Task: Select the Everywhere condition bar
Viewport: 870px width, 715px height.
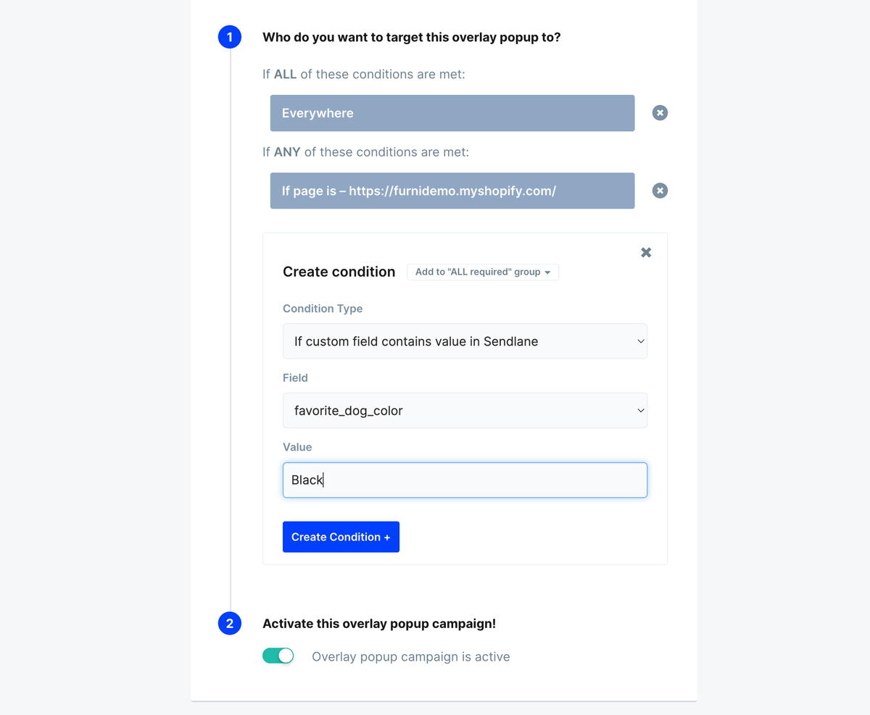Action: [452, 113]
